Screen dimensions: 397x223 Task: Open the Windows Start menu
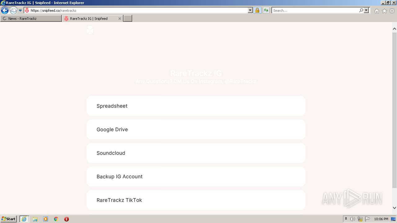tap(9, 219)
